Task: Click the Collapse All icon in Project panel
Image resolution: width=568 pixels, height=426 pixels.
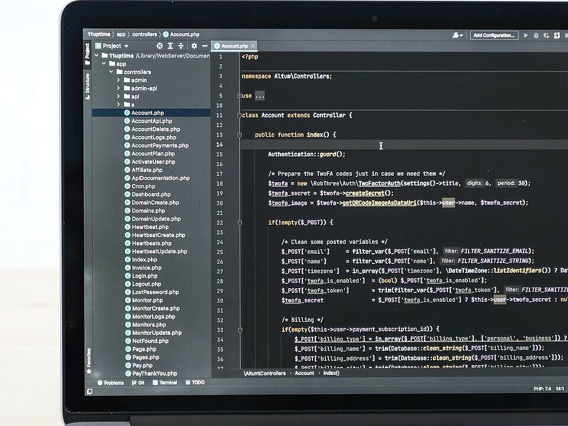Action: (x=181, y=46)
